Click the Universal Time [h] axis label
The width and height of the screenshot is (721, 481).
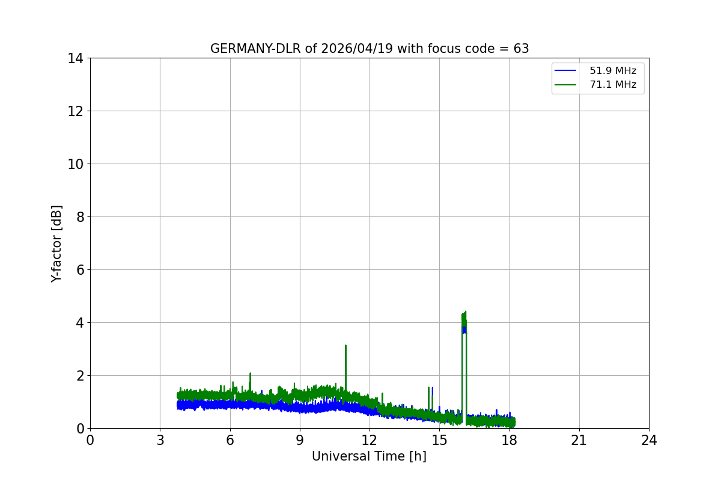click(x=369, y=456)
